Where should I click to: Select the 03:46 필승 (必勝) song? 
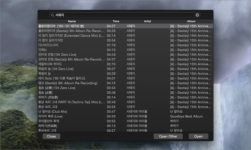click(x=125, y=93)
